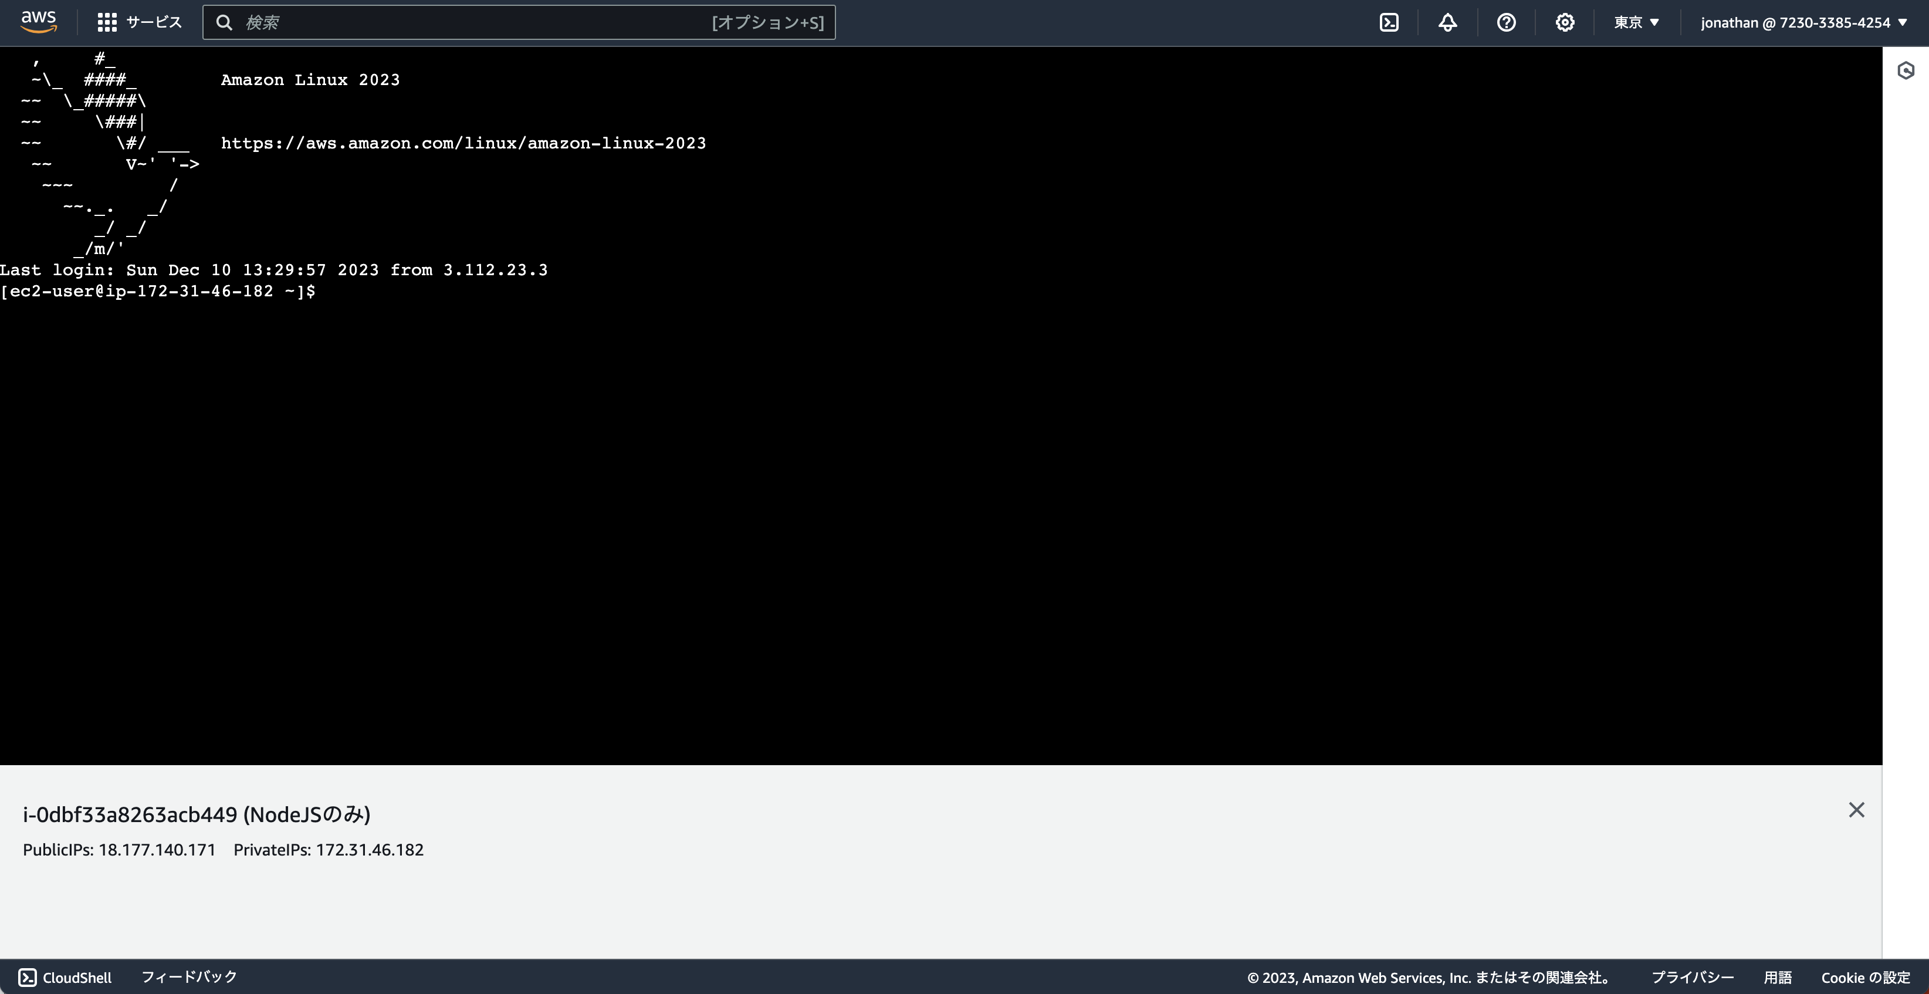Open the プライバシー link

click(1691, 977)
